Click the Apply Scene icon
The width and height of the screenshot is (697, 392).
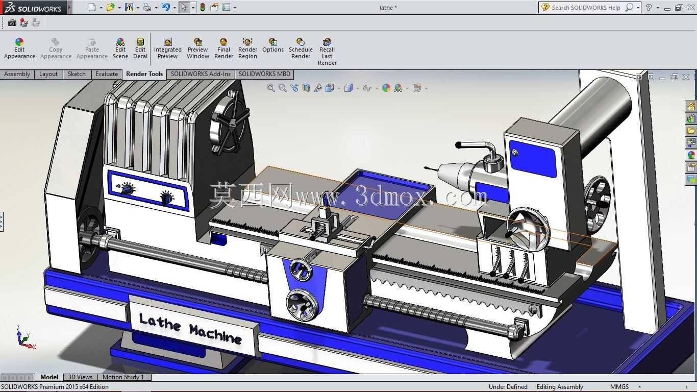[x=398, y=88]
